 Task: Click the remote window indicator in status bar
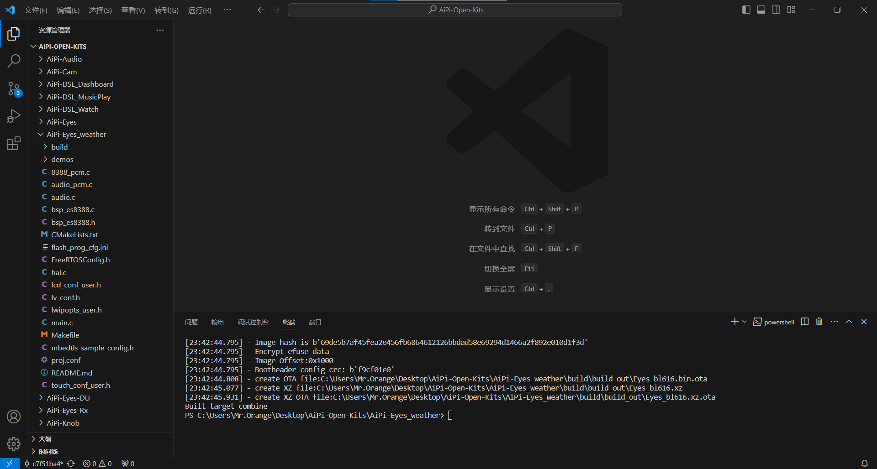coord(10,464)
